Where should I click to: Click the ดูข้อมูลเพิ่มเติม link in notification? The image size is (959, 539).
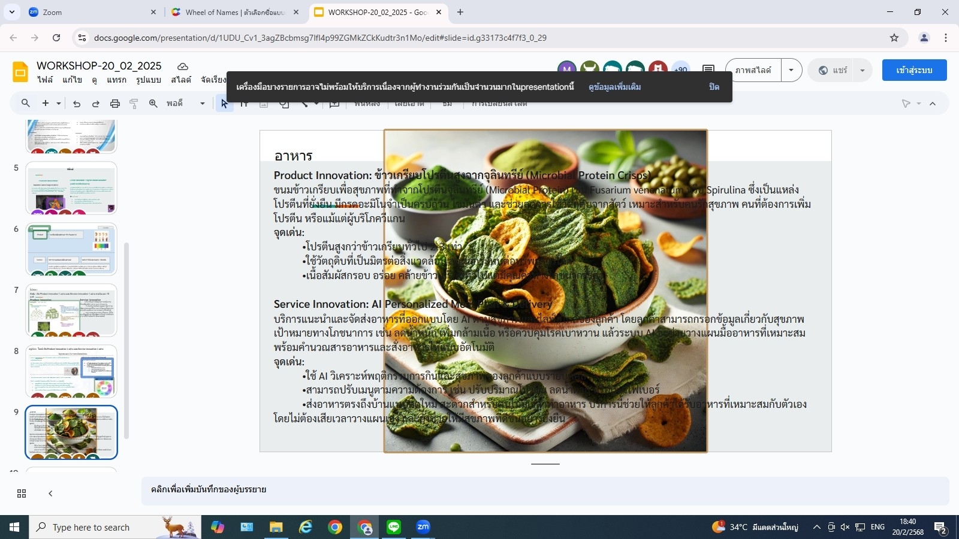614,87
